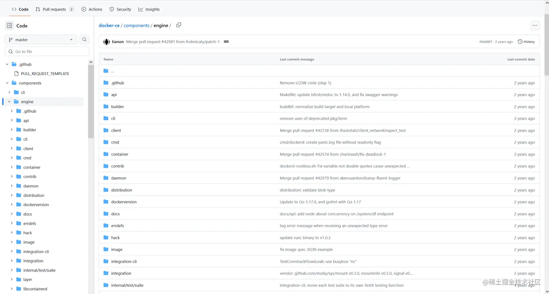Open the Actions tab
This screenshot has width=549, height=294.
[x=92, y=9]
